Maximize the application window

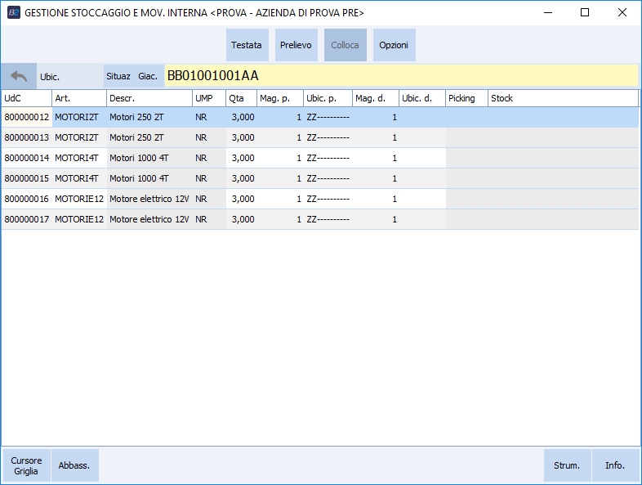click(585, 13)
